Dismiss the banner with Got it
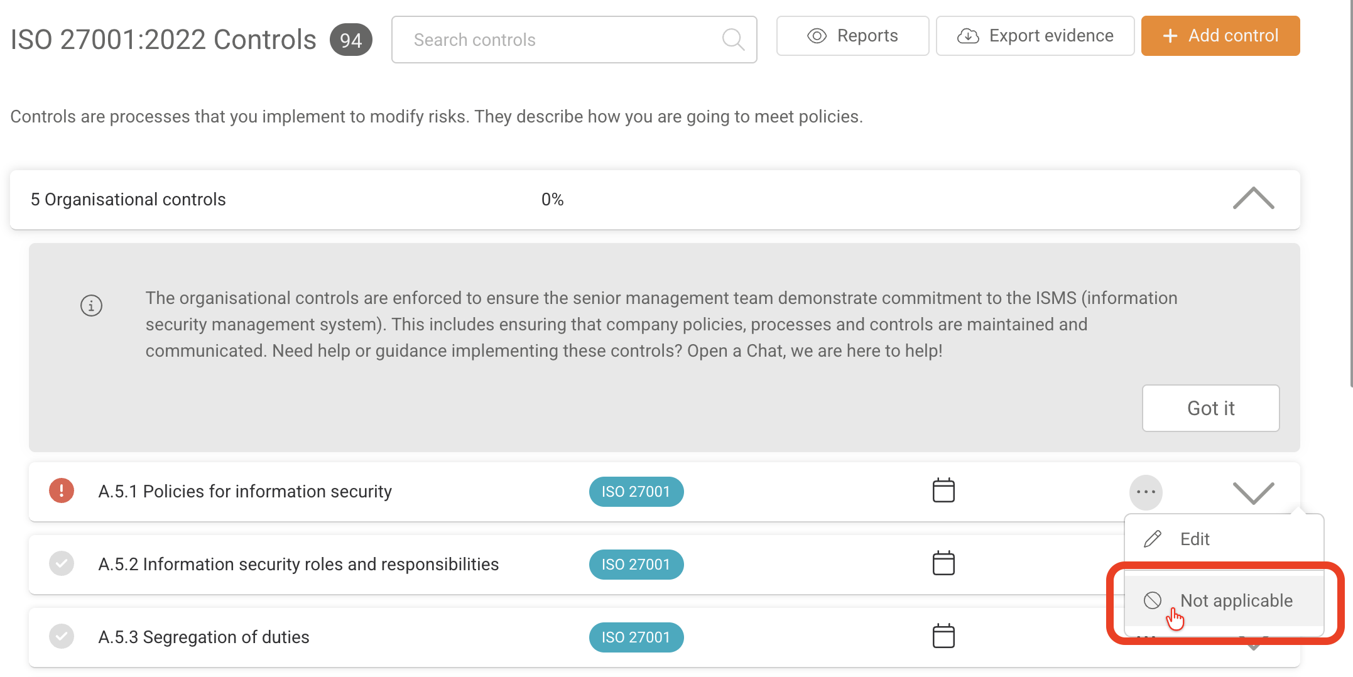The height and width of the screenshot is (677, 1353). (x=1210, y=408)
